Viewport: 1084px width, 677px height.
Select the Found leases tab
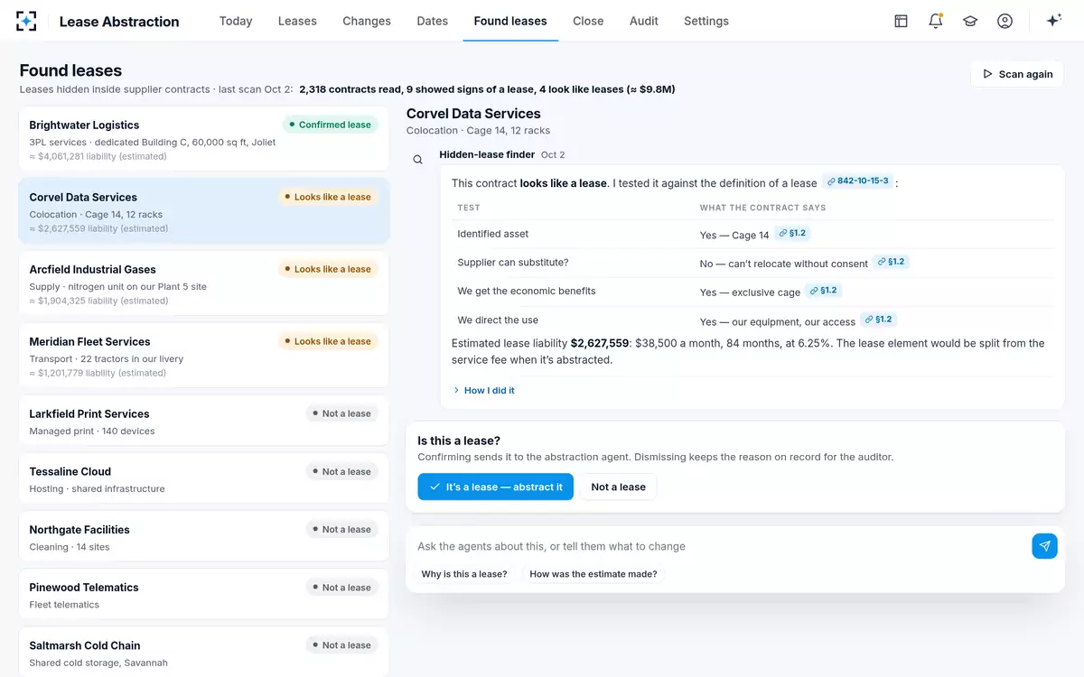pyautogui.click(x=510, y=21)
